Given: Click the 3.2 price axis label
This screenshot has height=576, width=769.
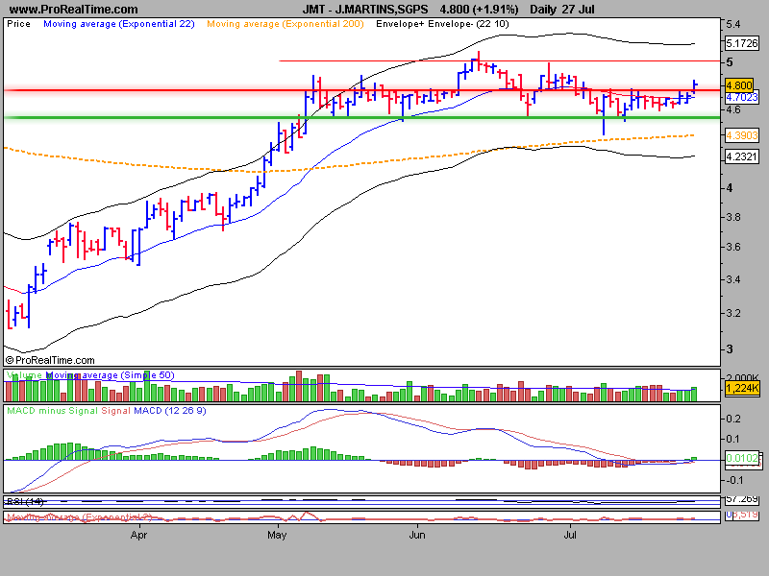Looking at the screenshot, I should coord(733,314).
